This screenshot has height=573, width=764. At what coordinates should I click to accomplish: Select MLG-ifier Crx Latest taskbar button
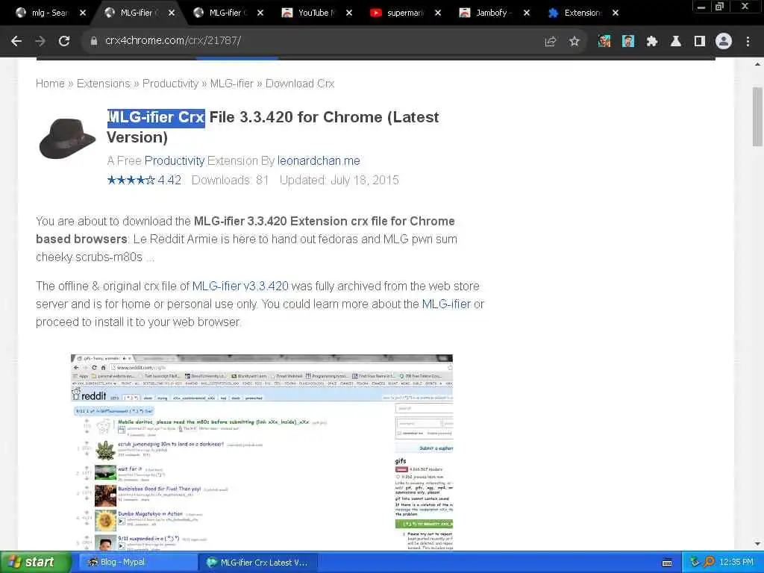[258, 563]
